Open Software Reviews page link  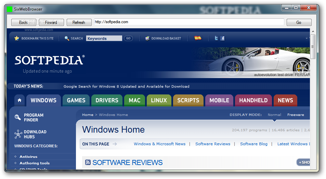pyautogui.click(x=213, y=144)
